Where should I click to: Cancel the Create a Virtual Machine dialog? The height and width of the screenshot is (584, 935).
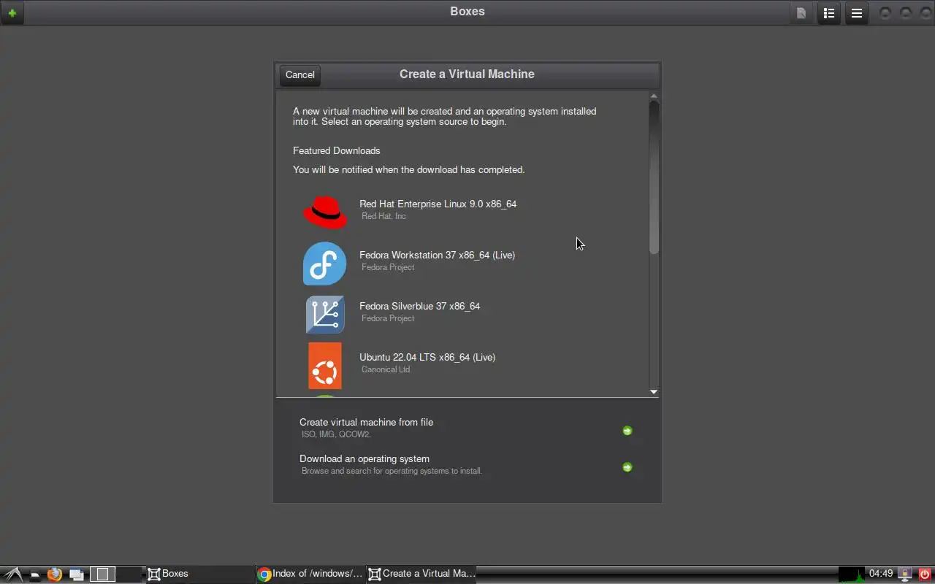[300, 74]
